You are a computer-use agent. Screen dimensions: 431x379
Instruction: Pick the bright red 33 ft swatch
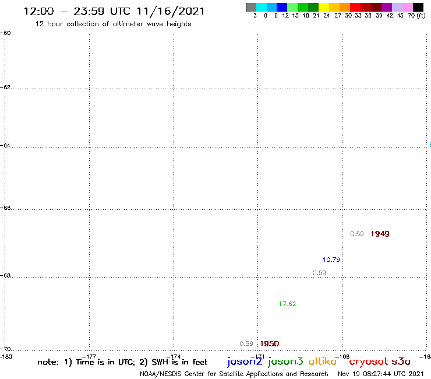pyautogui.click(x=355, y=7)
